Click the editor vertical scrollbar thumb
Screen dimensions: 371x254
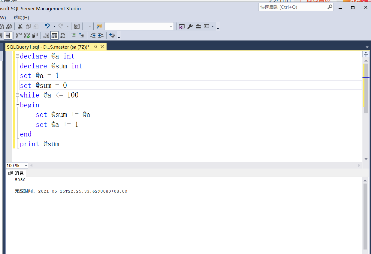(x=366, y=88)
